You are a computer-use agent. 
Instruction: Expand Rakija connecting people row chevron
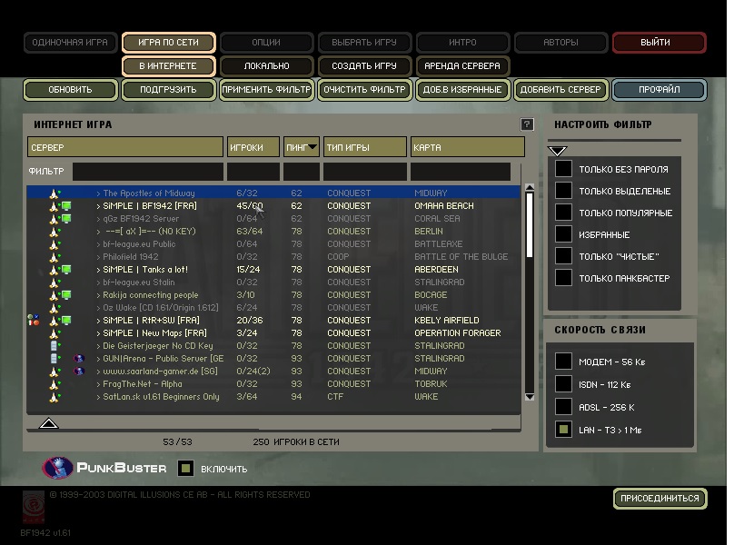pos(98,295)
